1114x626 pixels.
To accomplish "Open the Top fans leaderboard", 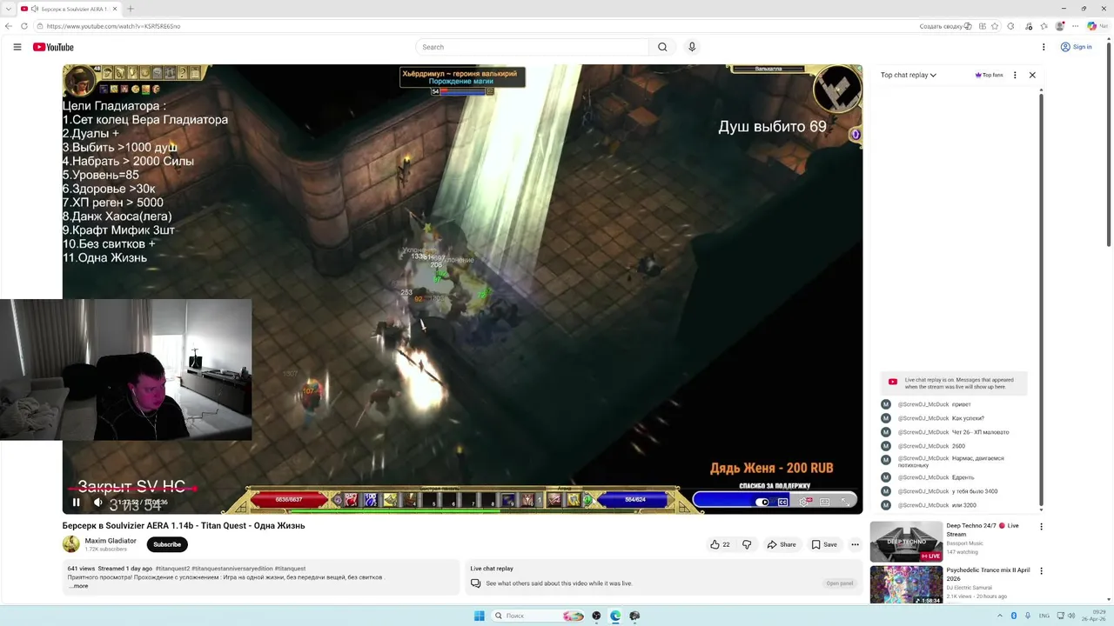I will point(989,75).
